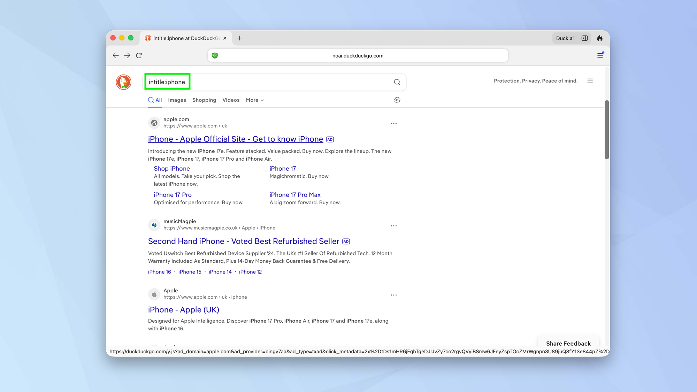Open search settings gear icon
The image size is (697, 392).
click(397, 100)
